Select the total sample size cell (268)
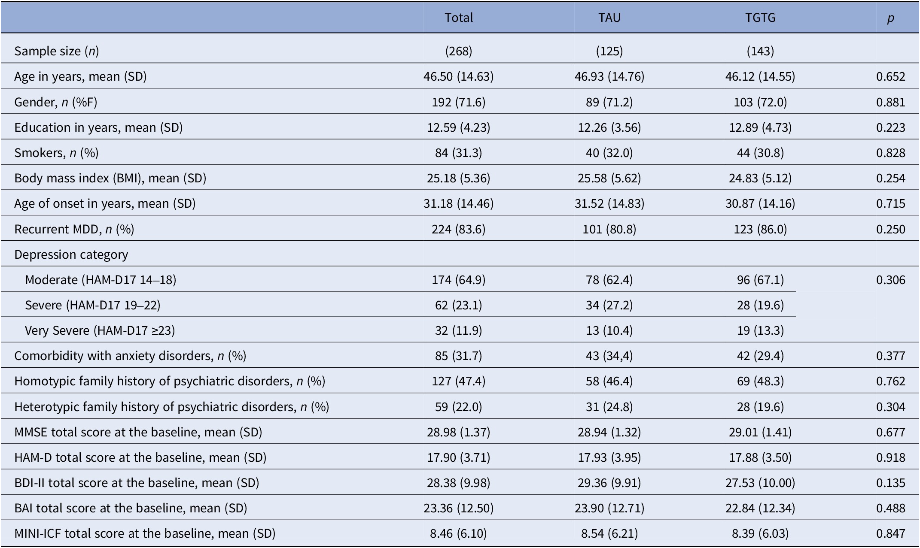Screen dimensions: 920x548 (458, 51)
